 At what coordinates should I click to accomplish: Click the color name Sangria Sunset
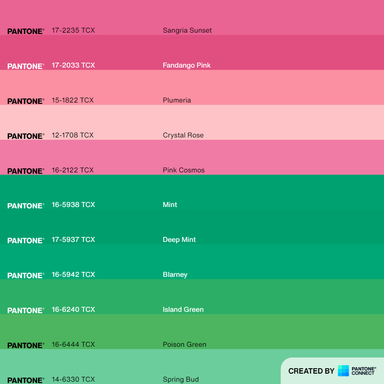click(187, 30)
